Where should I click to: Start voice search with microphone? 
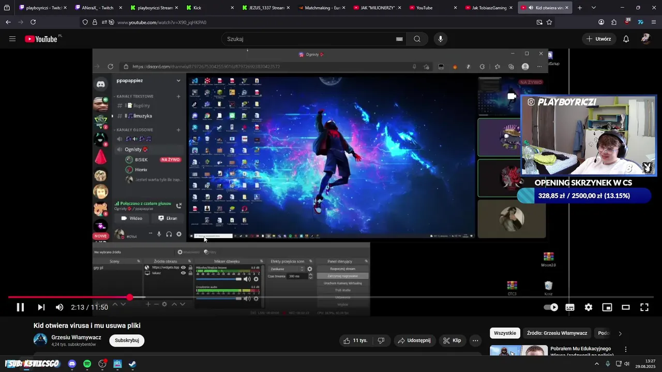(441, 39)
